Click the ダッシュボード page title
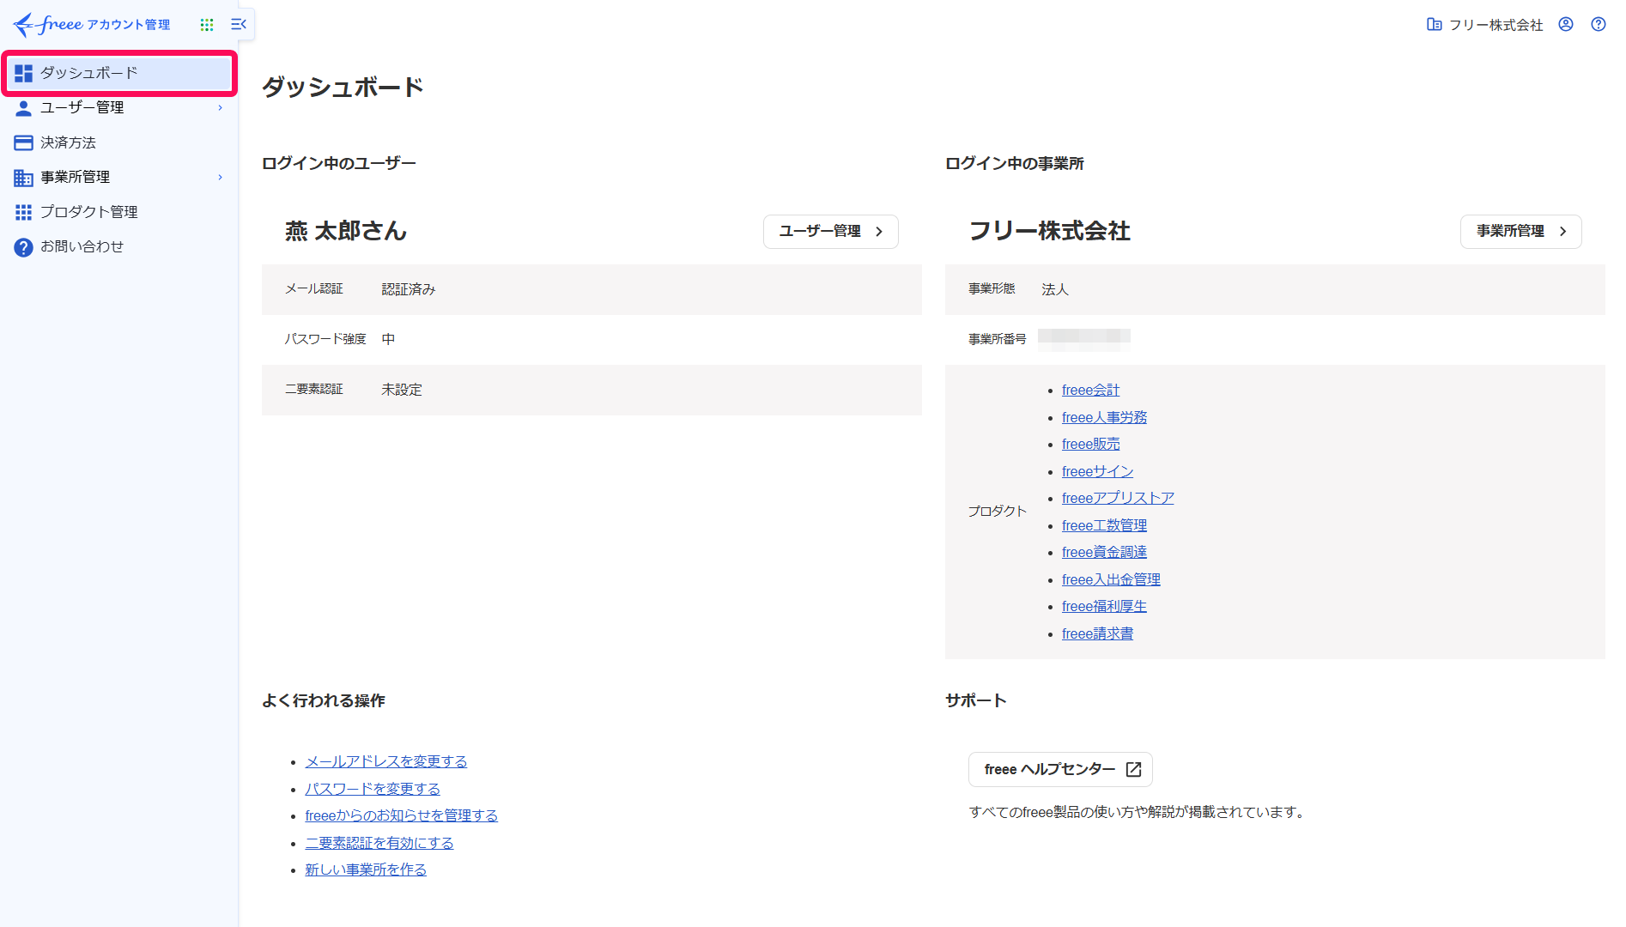Viewport: 1626px width, 927px height. pyautogui.click(x=343, y=88)
